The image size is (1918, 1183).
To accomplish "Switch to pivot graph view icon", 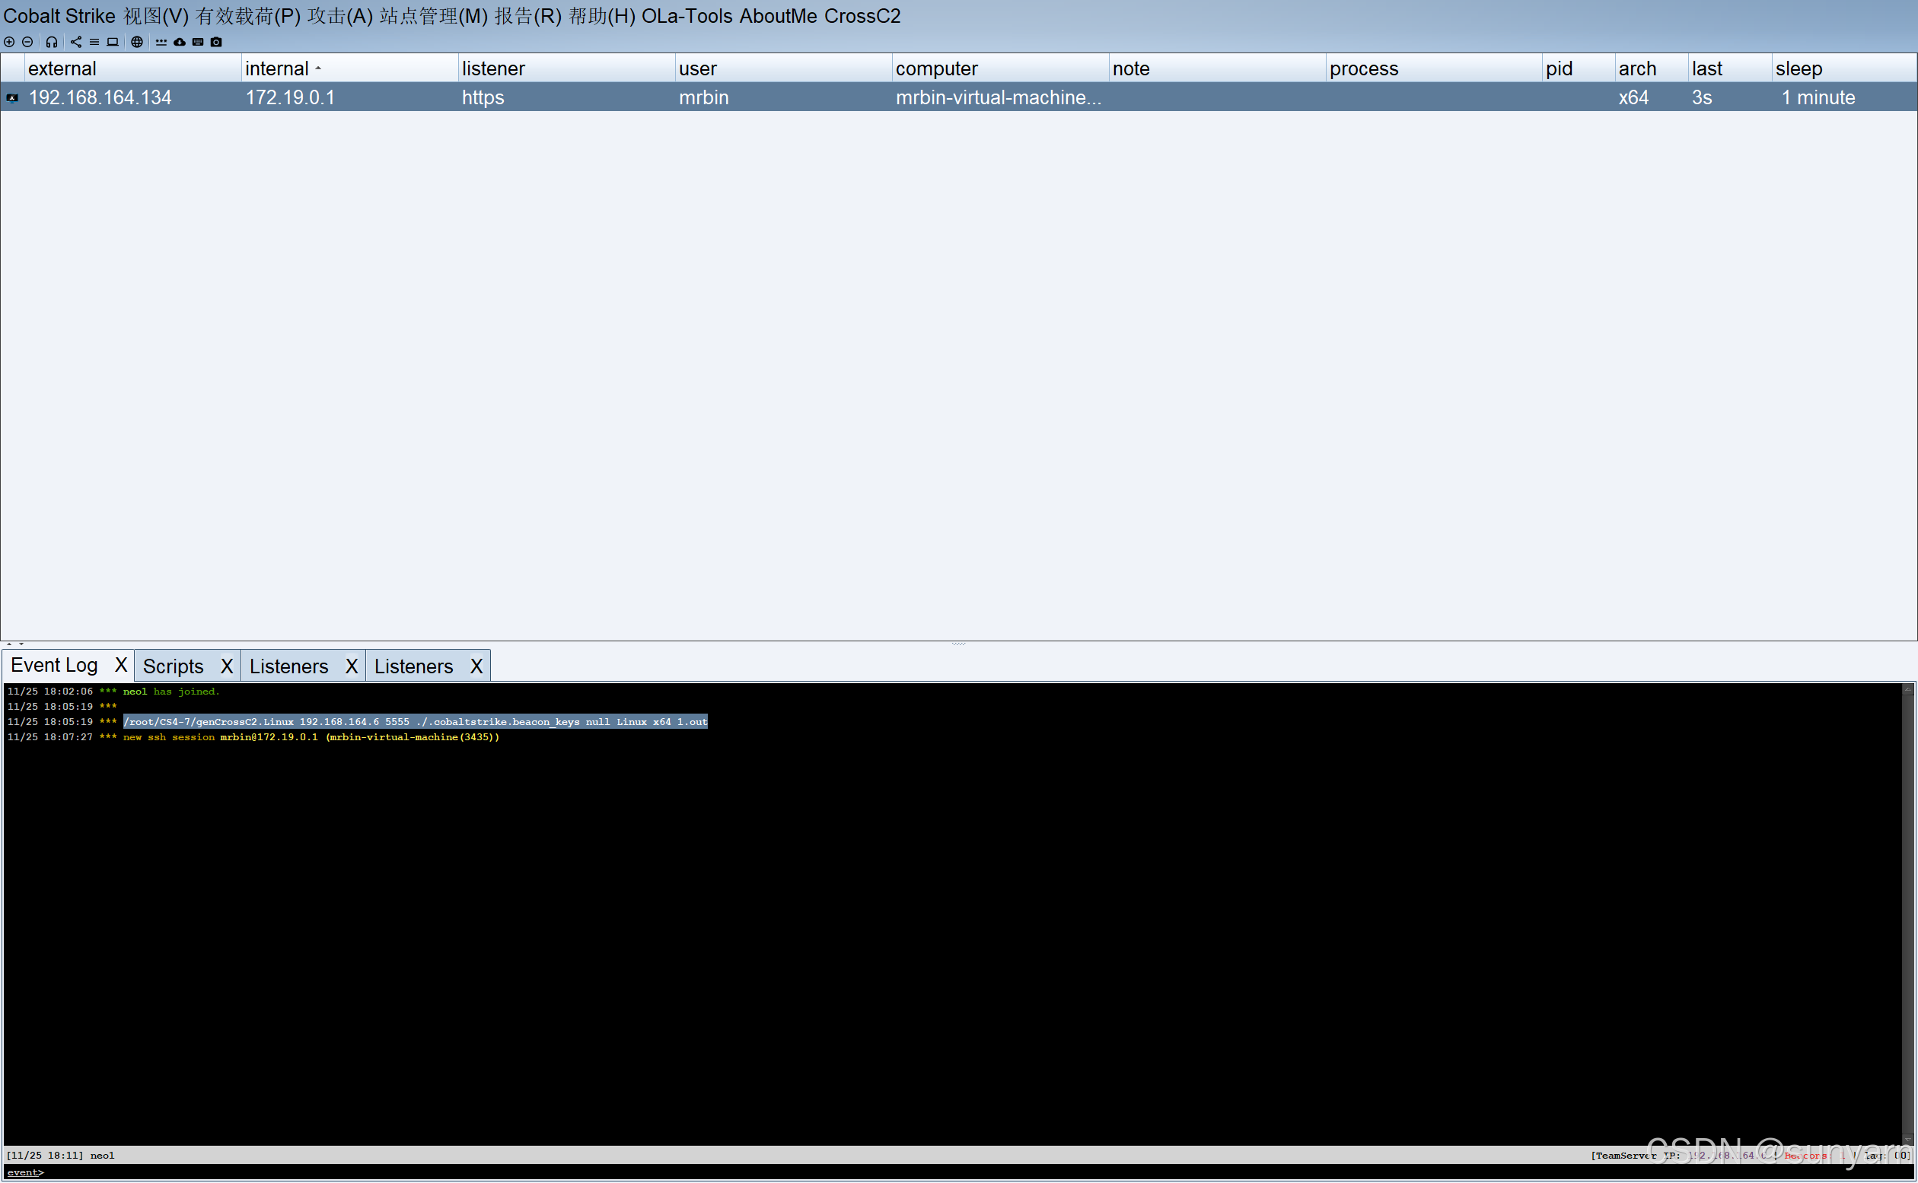I will pyautogui.click(x=76, y=43).
